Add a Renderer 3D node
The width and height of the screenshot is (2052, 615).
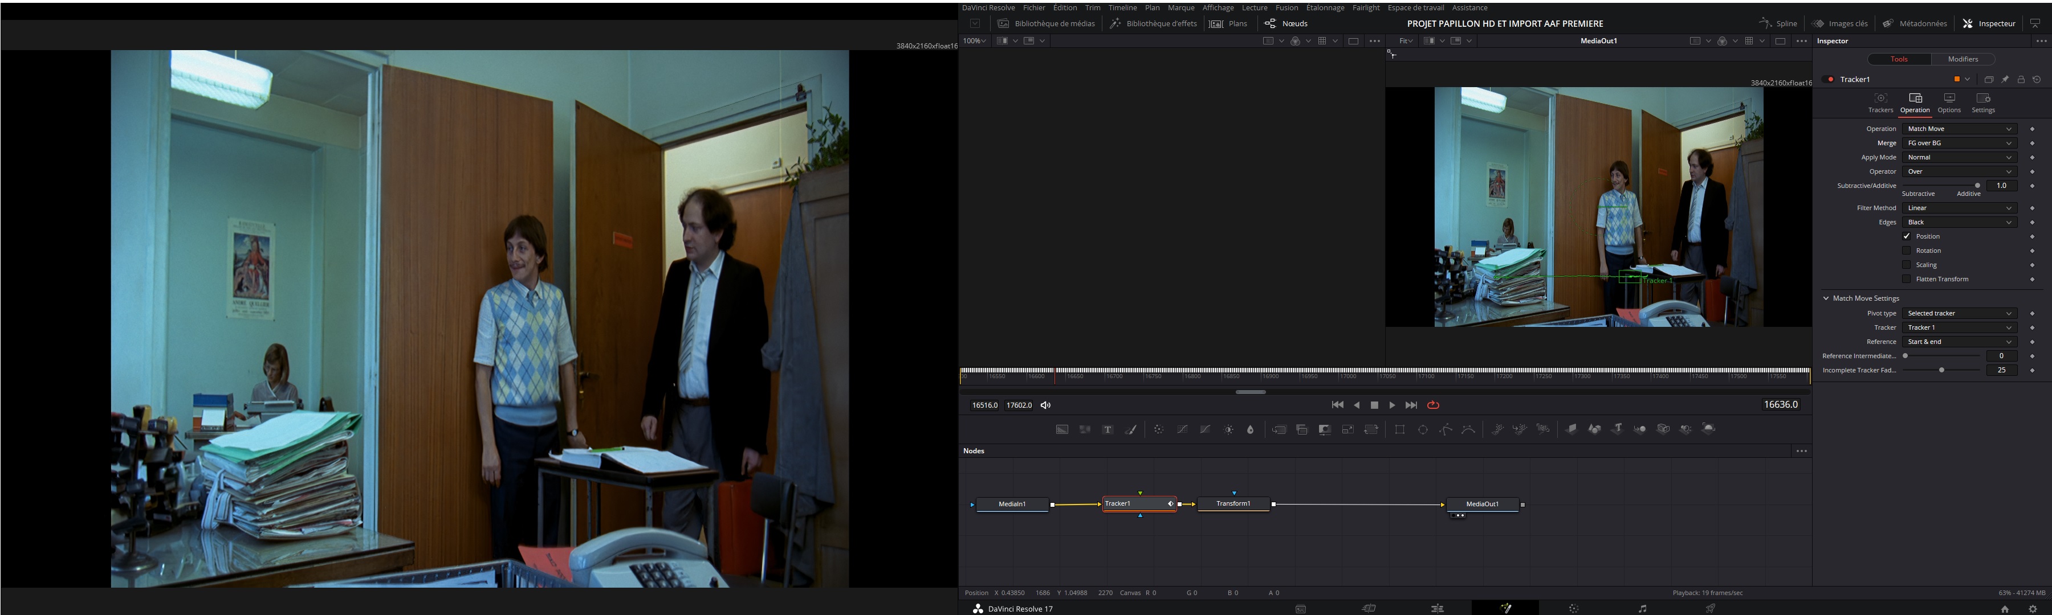click(1709, 429)
